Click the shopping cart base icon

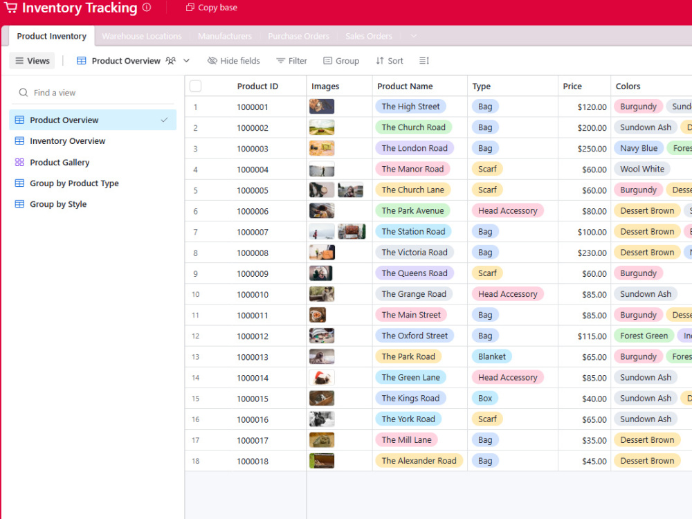[x=10, y=8]
